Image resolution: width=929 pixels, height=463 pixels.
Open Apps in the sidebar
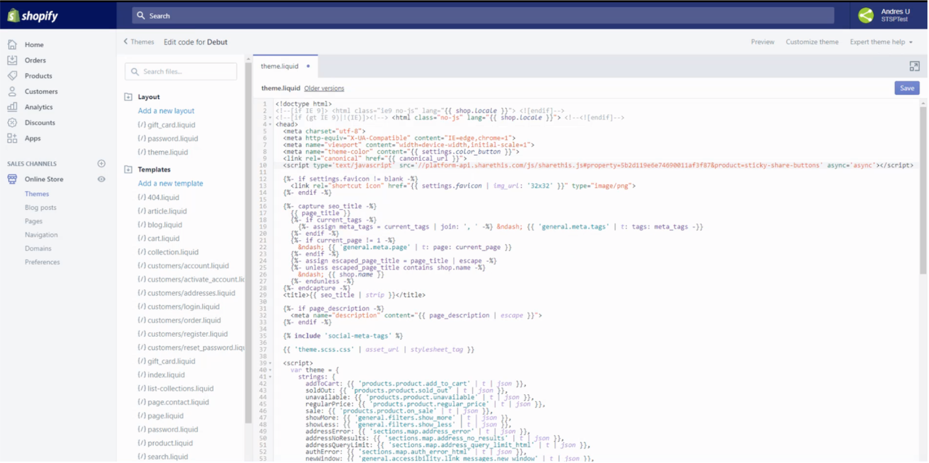click(33, 138)
